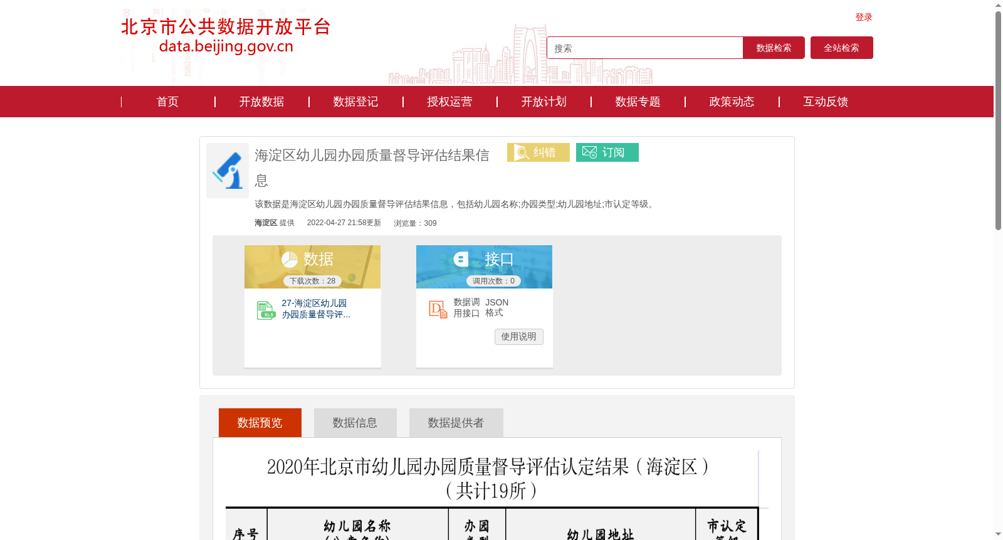This screenshot has width=1003, height=540.
Task: Click the envelope icon on 订阅 button
Action: (x=589, y=152)
